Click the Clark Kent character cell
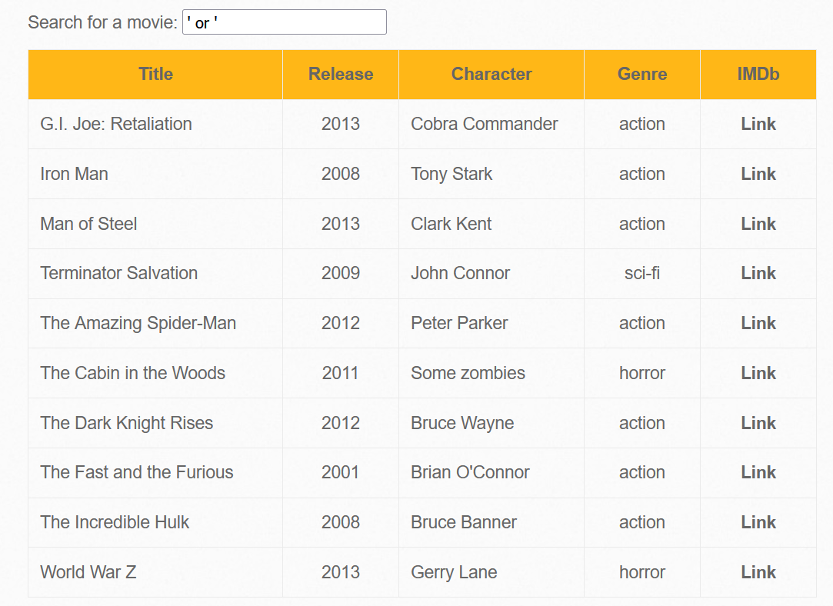The image size is (833, 606). pos(491,224)
